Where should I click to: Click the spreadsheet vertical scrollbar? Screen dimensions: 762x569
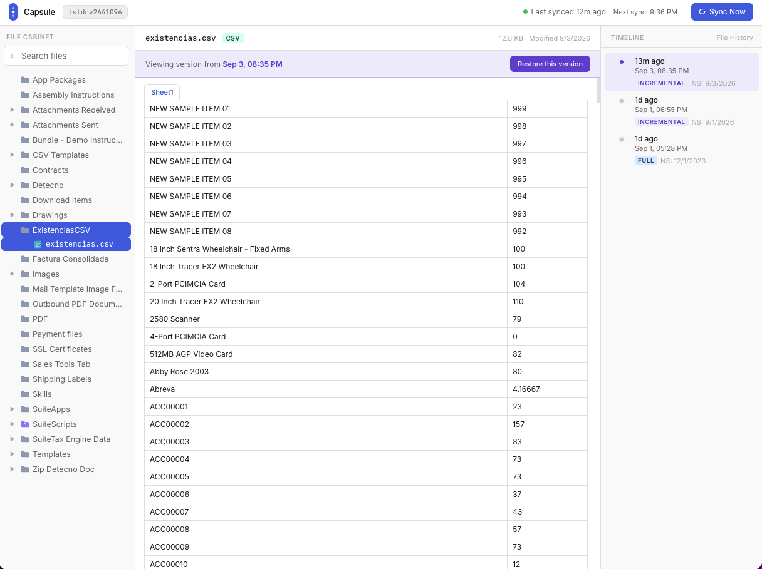pos(598,90)
